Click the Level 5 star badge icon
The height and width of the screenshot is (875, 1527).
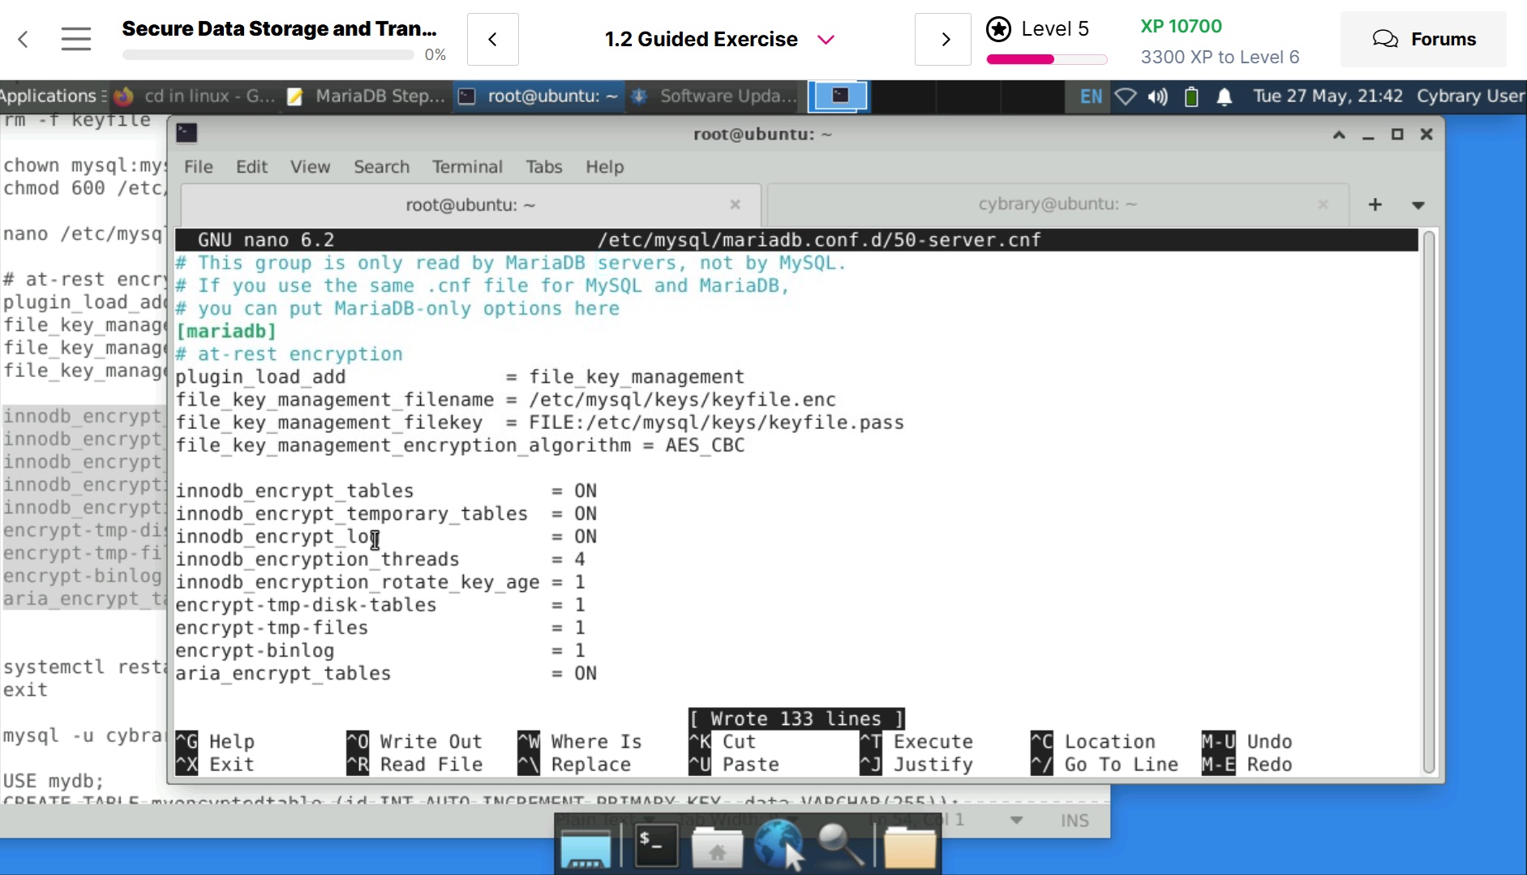tap(998, 29)
